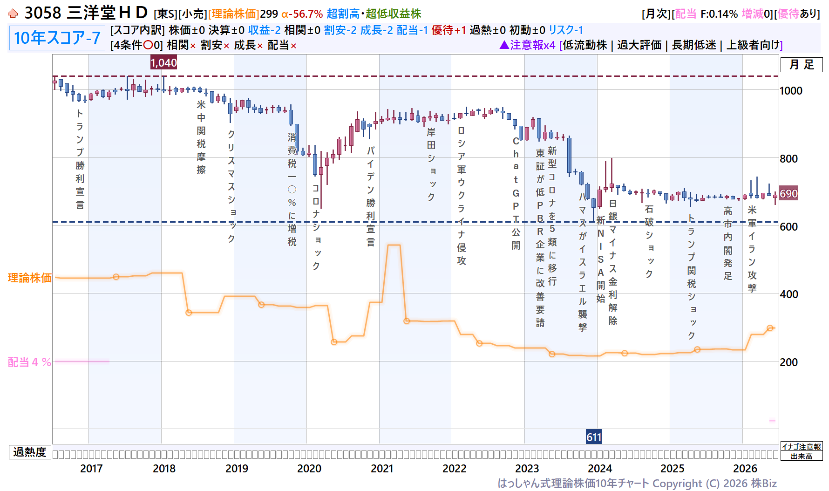Open the [月次] link
Image resolution: width=829 pixels, height=491 pixels.
[x=656, y=14]
